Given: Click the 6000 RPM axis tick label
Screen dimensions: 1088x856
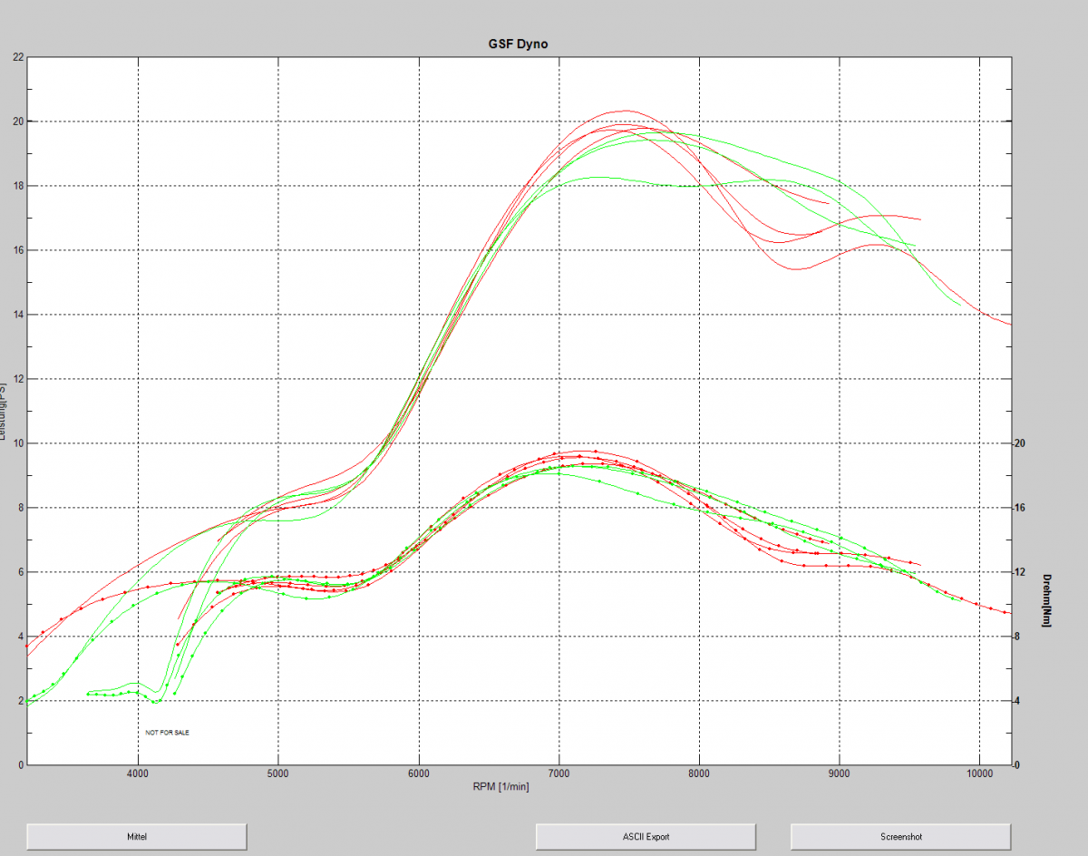Looking at the screenshot, I should (x=419, y=773).
